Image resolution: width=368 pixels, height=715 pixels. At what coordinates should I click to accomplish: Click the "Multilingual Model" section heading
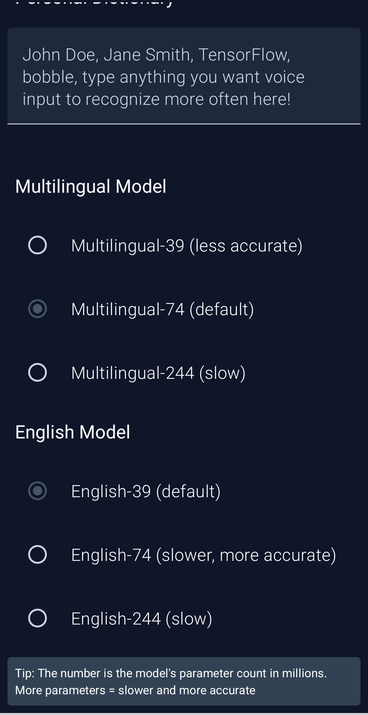point(91,186)
